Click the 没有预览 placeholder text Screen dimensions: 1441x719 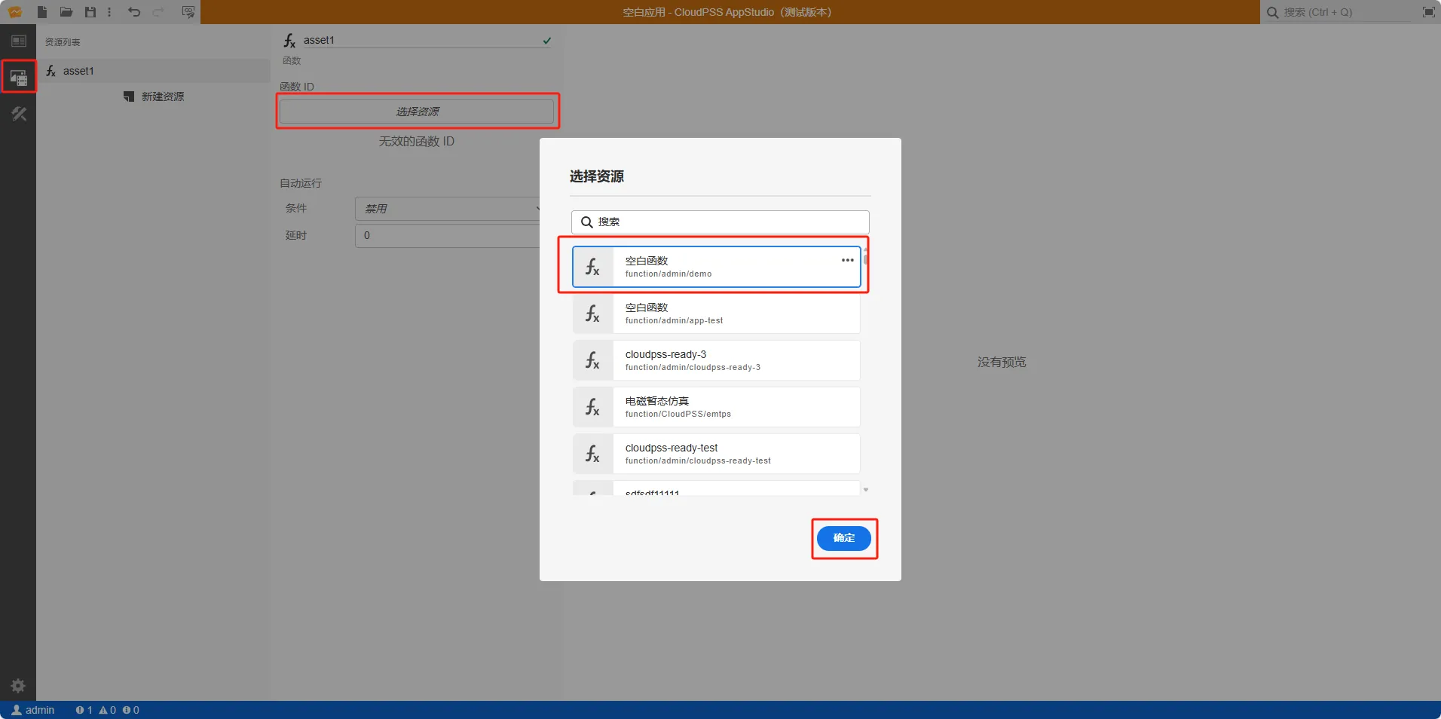1002,363
